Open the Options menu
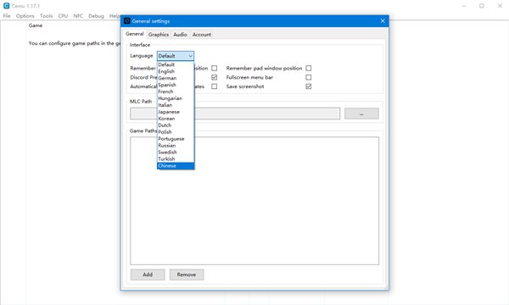This screenshot has width=509, height=305. click(x=25, y=15)
